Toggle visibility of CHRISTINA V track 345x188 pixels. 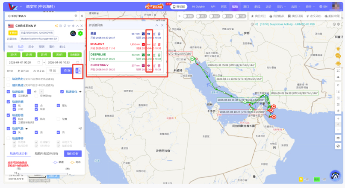click(149, 65)
